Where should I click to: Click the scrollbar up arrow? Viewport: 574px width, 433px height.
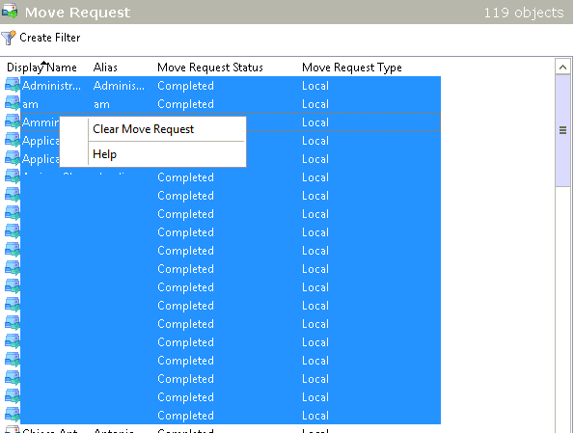click(x=563, y=68)
